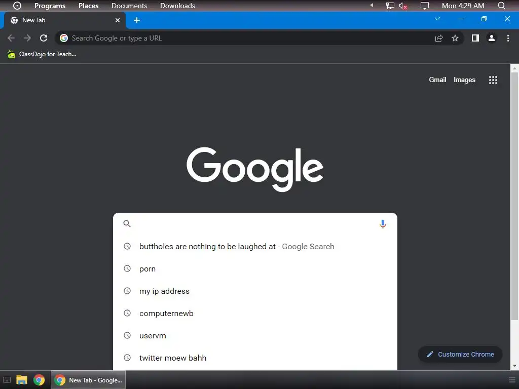Launch Chrome from the taskbar launcher

39,380
